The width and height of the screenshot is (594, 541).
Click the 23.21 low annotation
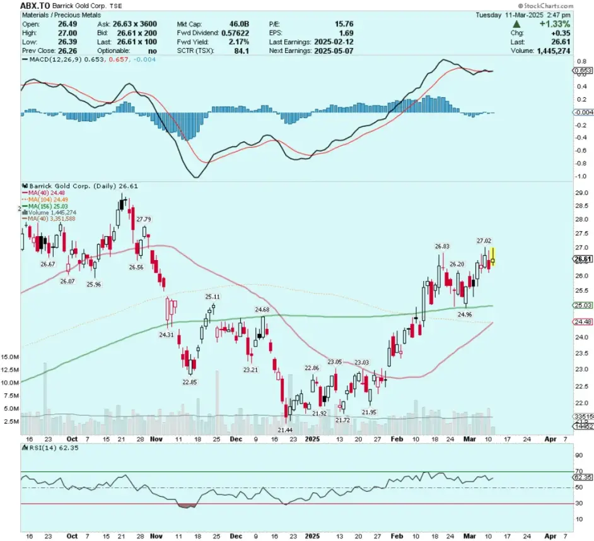click(250, 370)
